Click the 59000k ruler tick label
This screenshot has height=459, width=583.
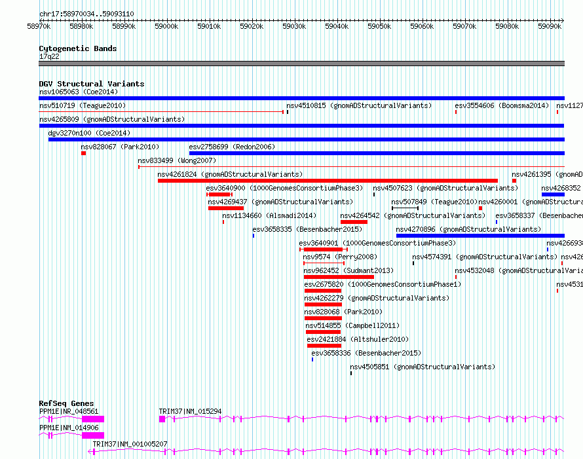(x=166, y=26)
